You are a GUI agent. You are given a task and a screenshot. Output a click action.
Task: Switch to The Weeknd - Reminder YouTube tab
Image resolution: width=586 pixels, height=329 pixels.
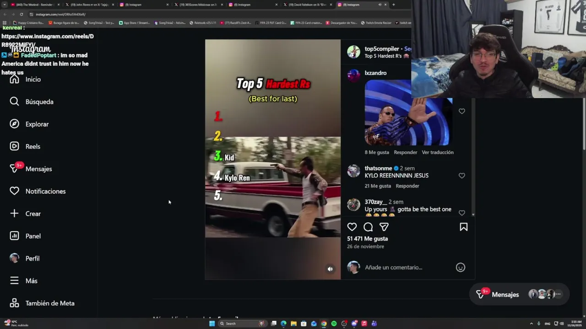34,5
